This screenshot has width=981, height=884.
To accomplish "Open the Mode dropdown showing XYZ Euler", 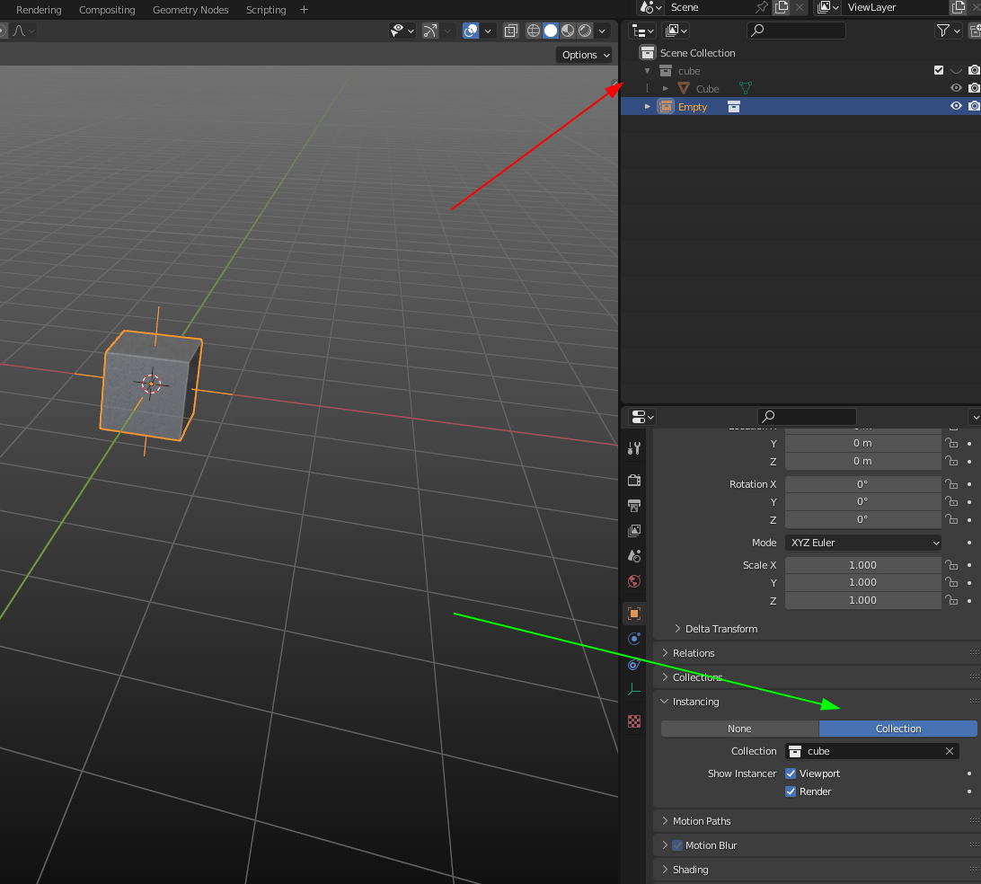I will (x=862, y=543).
